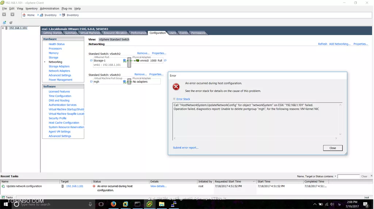Open the Administration menu
Image resolution: width=374 pixels, height=209 pixels.
point(49,9)
